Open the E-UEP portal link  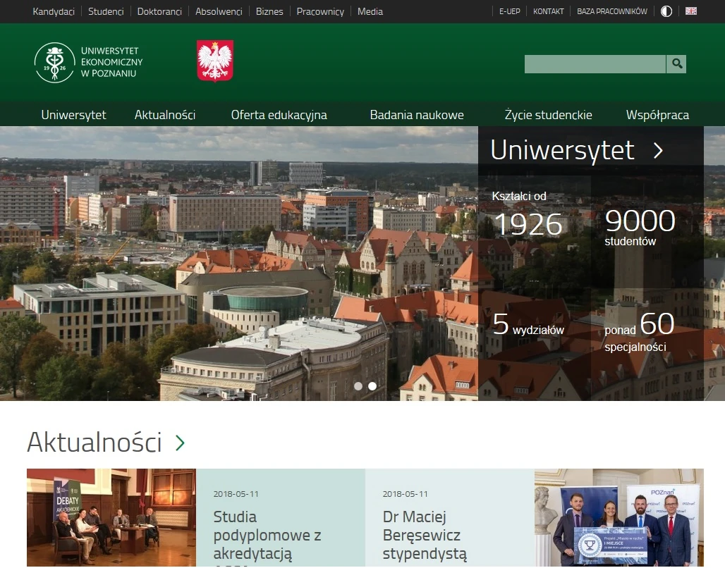pyautogui.click(x=509, y=11)
